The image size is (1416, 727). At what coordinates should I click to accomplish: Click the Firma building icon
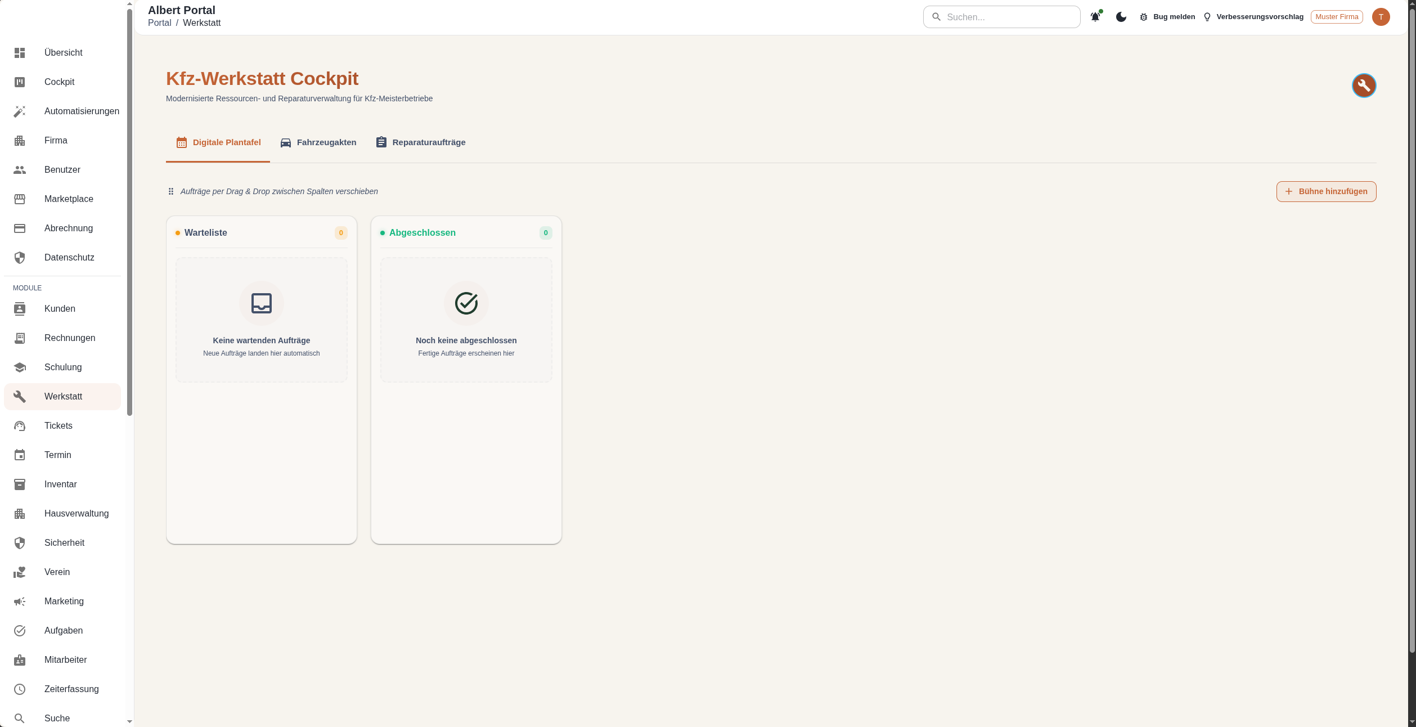pyautogui.click(x=20, y=141)
